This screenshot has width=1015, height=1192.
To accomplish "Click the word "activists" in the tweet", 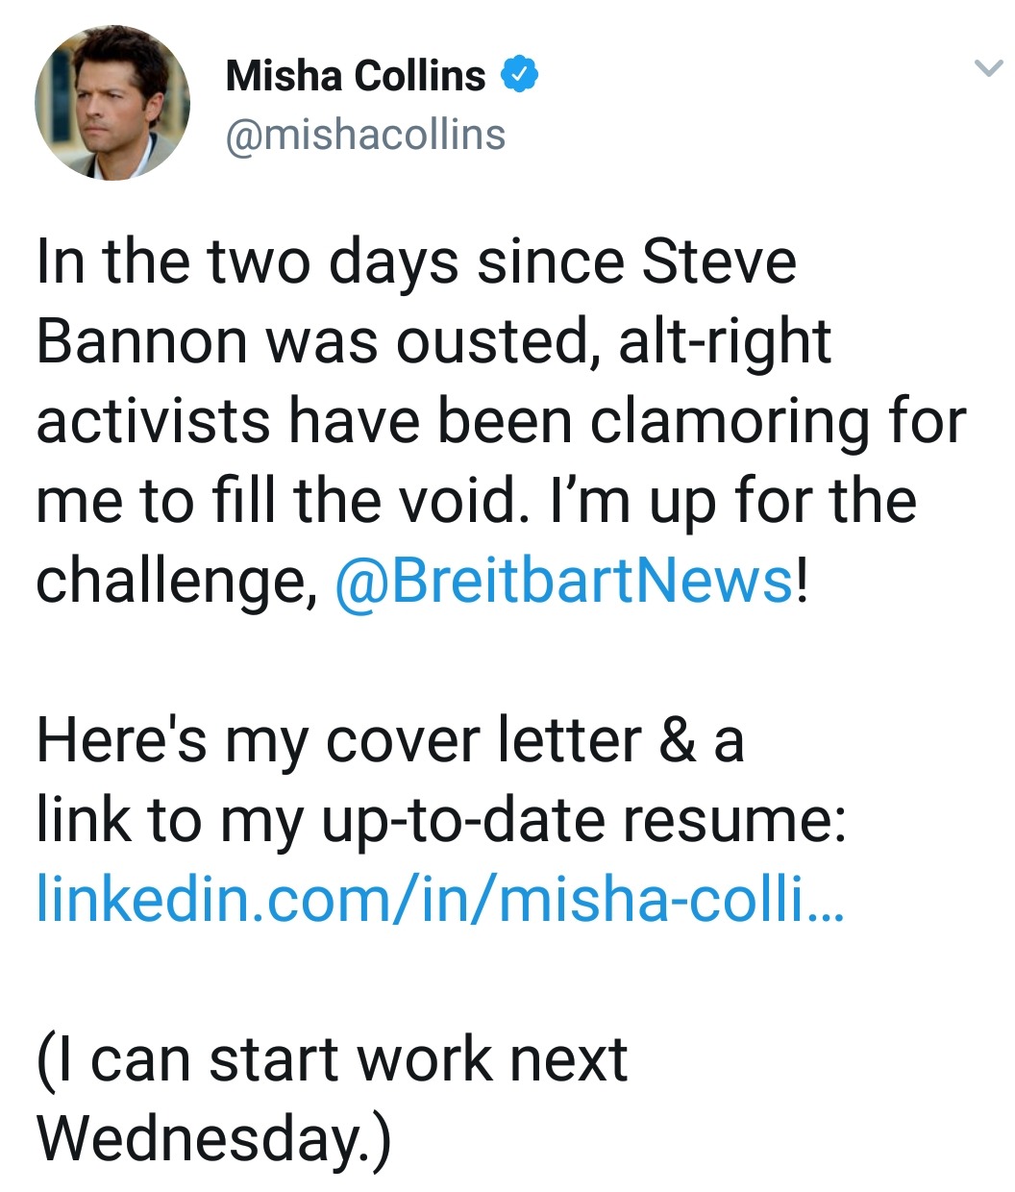I will tap(154, 422).
